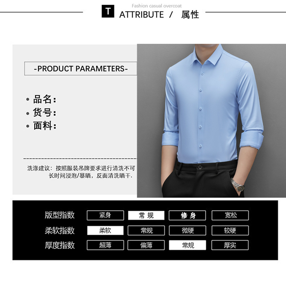Screen dimensions: 286x281
Task: Select the 较硬 softness box
Action: pos(230,230)
